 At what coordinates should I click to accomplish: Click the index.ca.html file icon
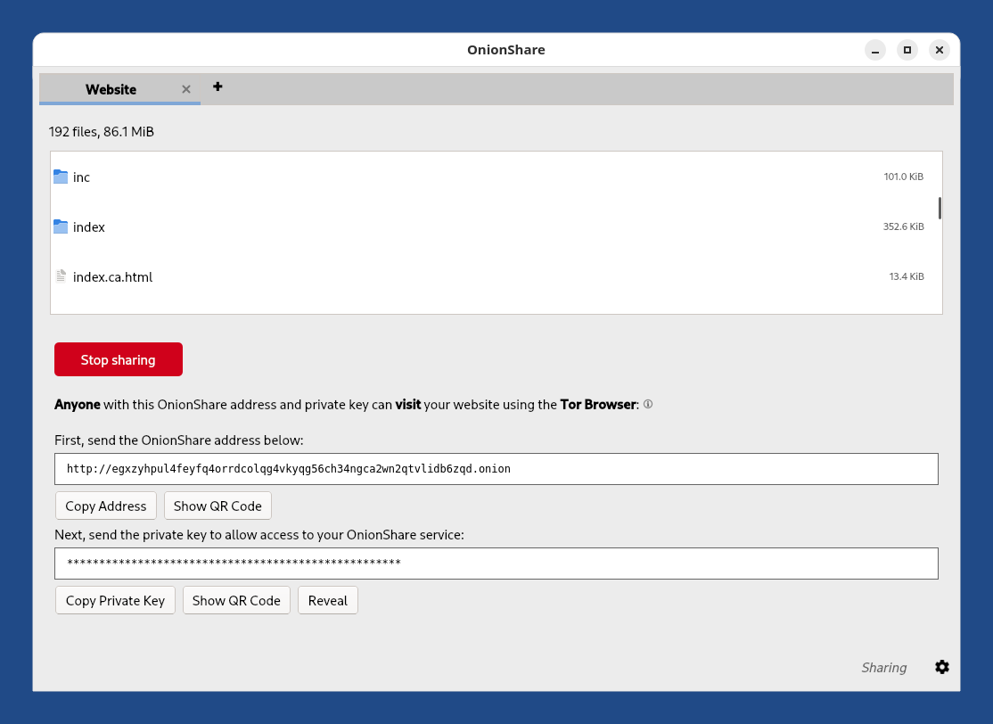(61, 276)
